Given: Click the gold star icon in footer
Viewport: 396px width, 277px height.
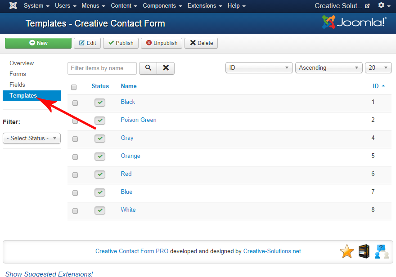Looking at the screenshot, I should click(x=347, y=251).
